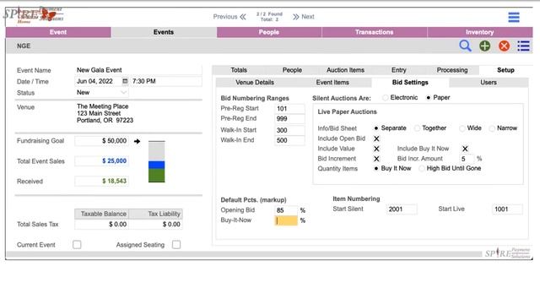Open the Setup sub-tab
The height and width of the screenshot is (304, 540).
tap(505, 70)
